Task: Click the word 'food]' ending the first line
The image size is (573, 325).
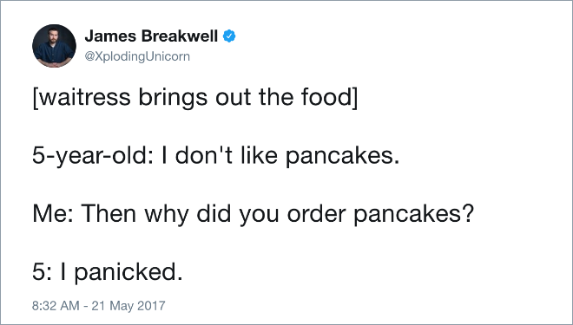Action: click(329, 97)
